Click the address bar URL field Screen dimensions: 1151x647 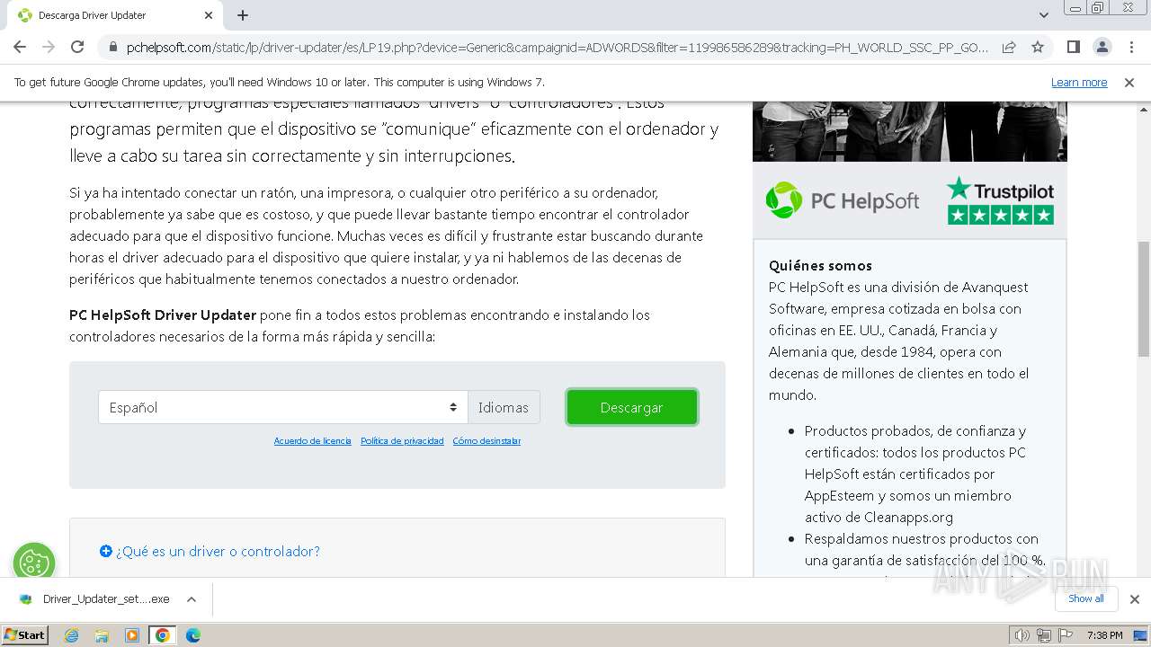click(x=558, y=47)
